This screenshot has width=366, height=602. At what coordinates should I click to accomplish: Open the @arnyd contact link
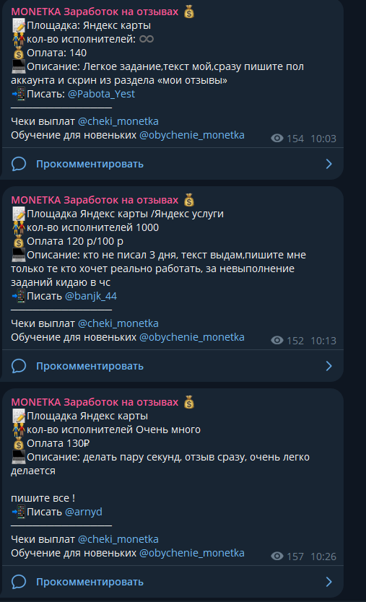(84, 512)
